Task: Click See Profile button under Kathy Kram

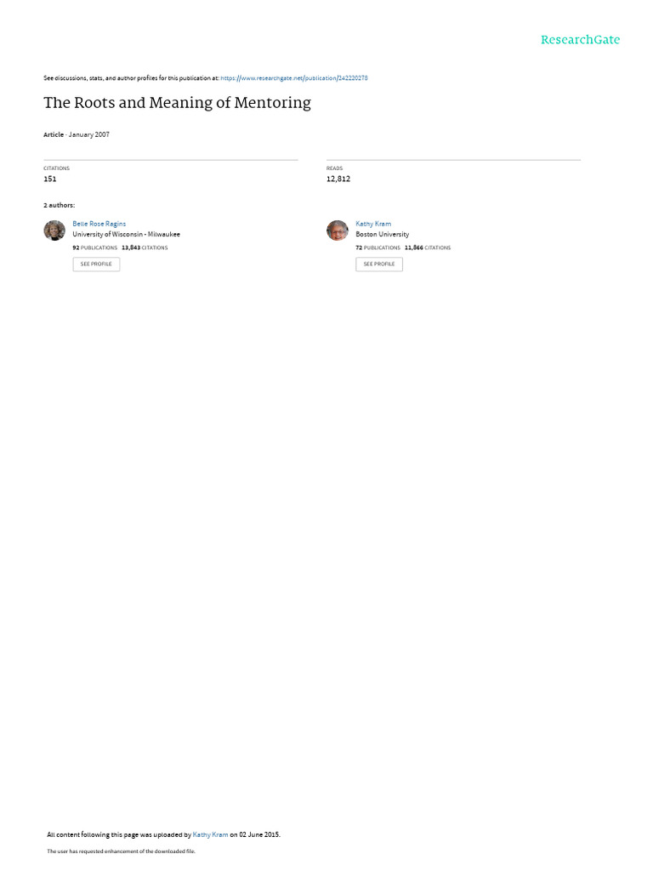Action: [379, 264]
